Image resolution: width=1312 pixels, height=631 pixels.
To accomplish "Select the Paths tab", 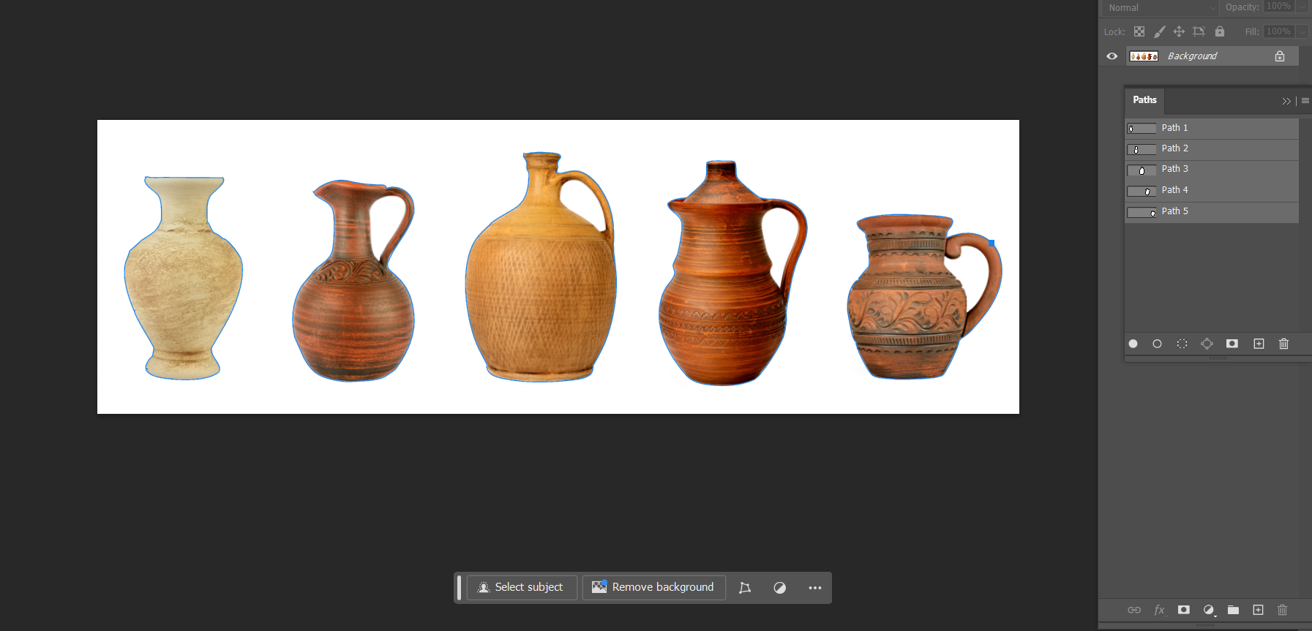I will pos(1144,100).
